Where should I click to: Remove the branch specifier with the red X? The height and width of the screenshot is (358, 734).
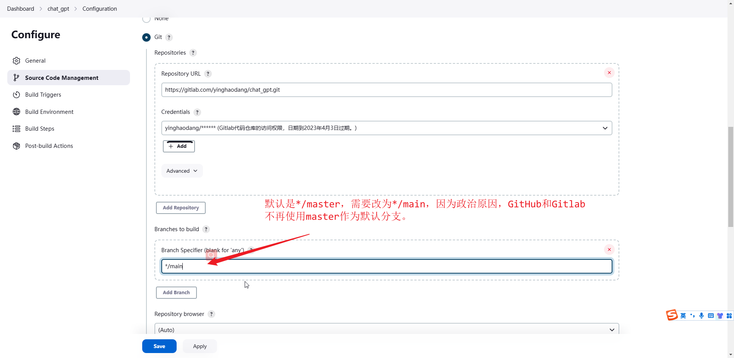point(609,249)
